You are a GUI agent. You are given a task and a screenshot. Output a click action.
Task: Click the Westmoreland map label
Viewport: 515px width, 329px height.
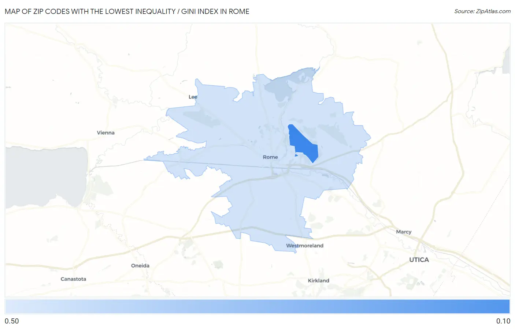click(x=305, y=246)
